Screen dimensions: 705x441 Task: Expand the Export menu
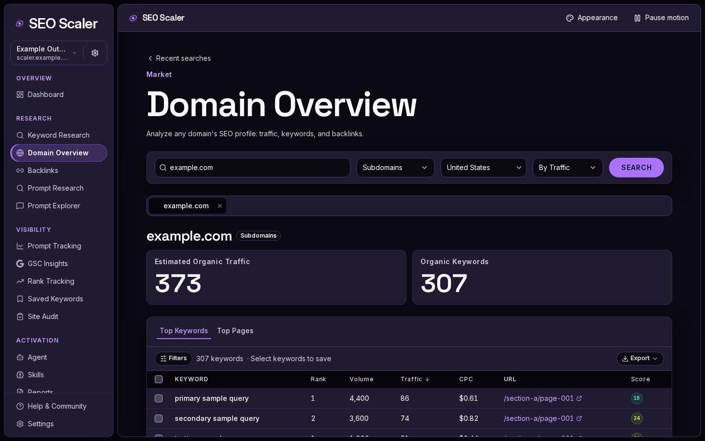click(x=640, y=359)
